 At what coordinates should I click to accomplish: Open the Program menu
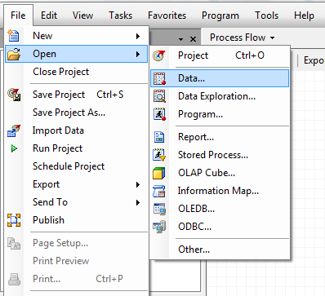(x=220, y=15)
